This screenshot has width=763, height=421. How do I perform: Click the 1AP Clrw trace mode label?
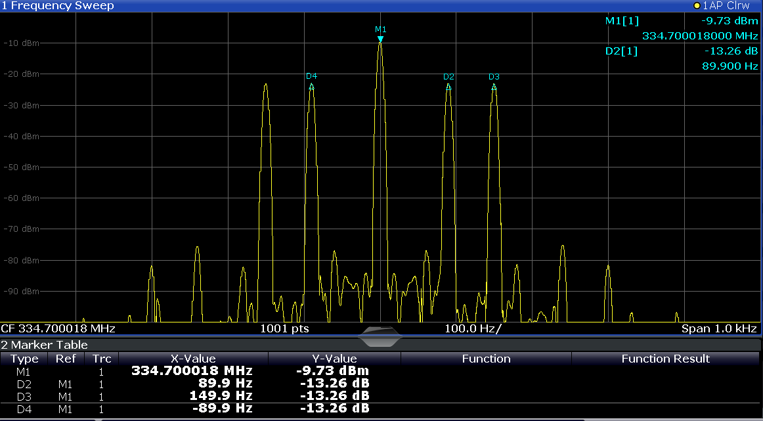tap(726, 6)
